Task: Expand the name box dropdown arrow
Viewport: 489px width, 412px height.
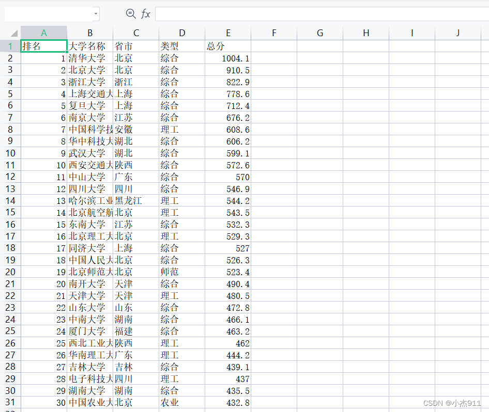Action: pyautogui.click(x=96, y=14)
